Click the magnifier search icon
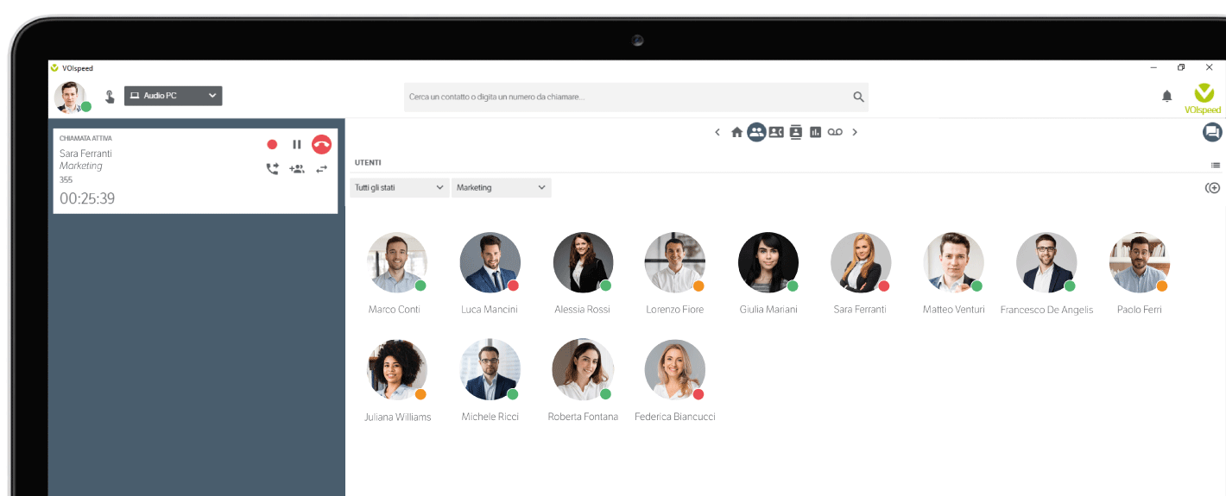The width and height of the screenshot is (1226, 496). pyautogui.click(x=858, y=97)
